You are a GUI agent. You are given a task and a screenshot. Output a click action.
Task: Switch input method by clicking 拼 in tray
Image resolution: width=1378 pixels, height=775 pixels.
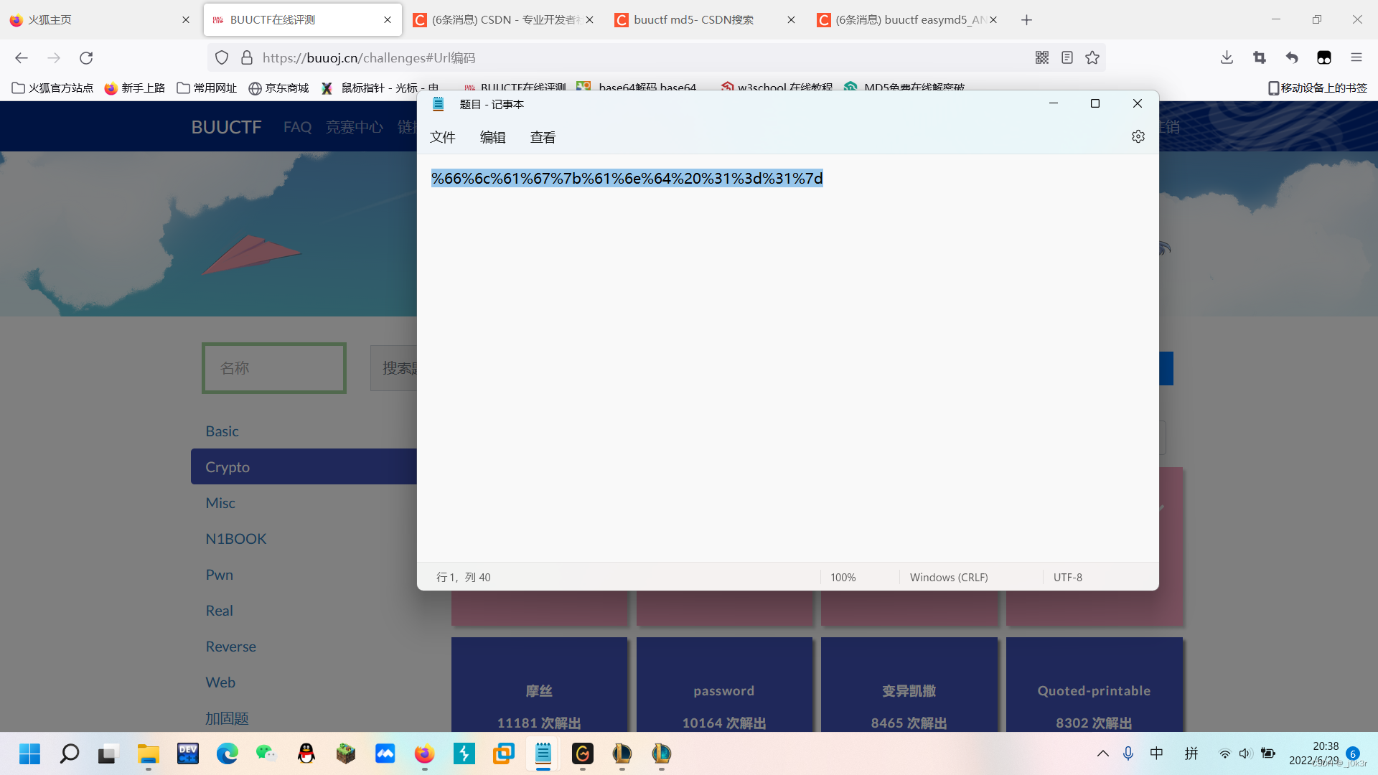pos(1191,753)
